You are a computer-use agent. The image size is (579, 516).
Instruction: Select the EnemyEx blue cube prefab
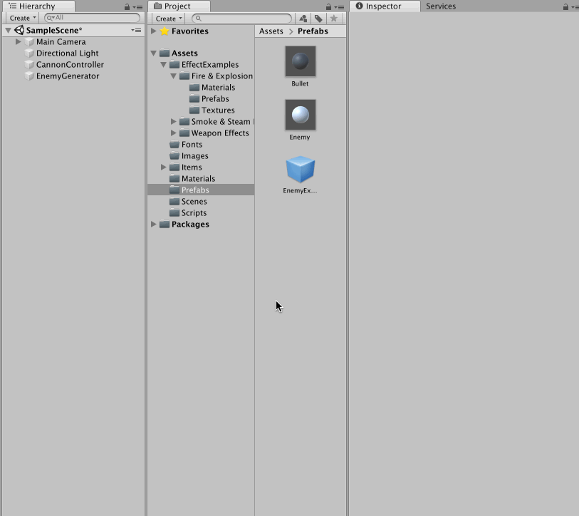(x=300, y=171)
